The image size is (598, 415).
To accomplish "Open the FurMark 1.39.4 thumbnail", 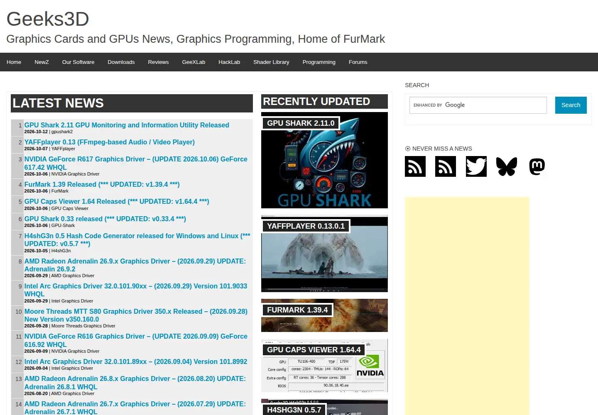I will (x=324, y=315).
